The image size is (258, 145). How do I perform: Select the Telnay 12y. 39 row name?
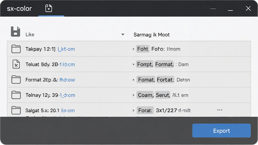tap(42, 95)
